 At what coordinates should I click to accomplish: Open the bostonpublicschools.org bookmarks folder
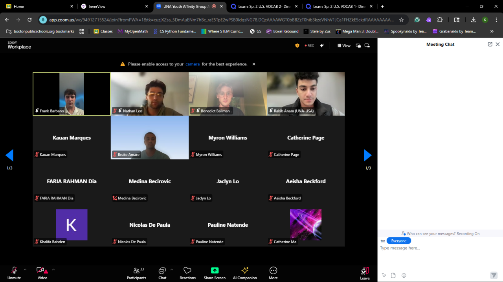point(40,31)
